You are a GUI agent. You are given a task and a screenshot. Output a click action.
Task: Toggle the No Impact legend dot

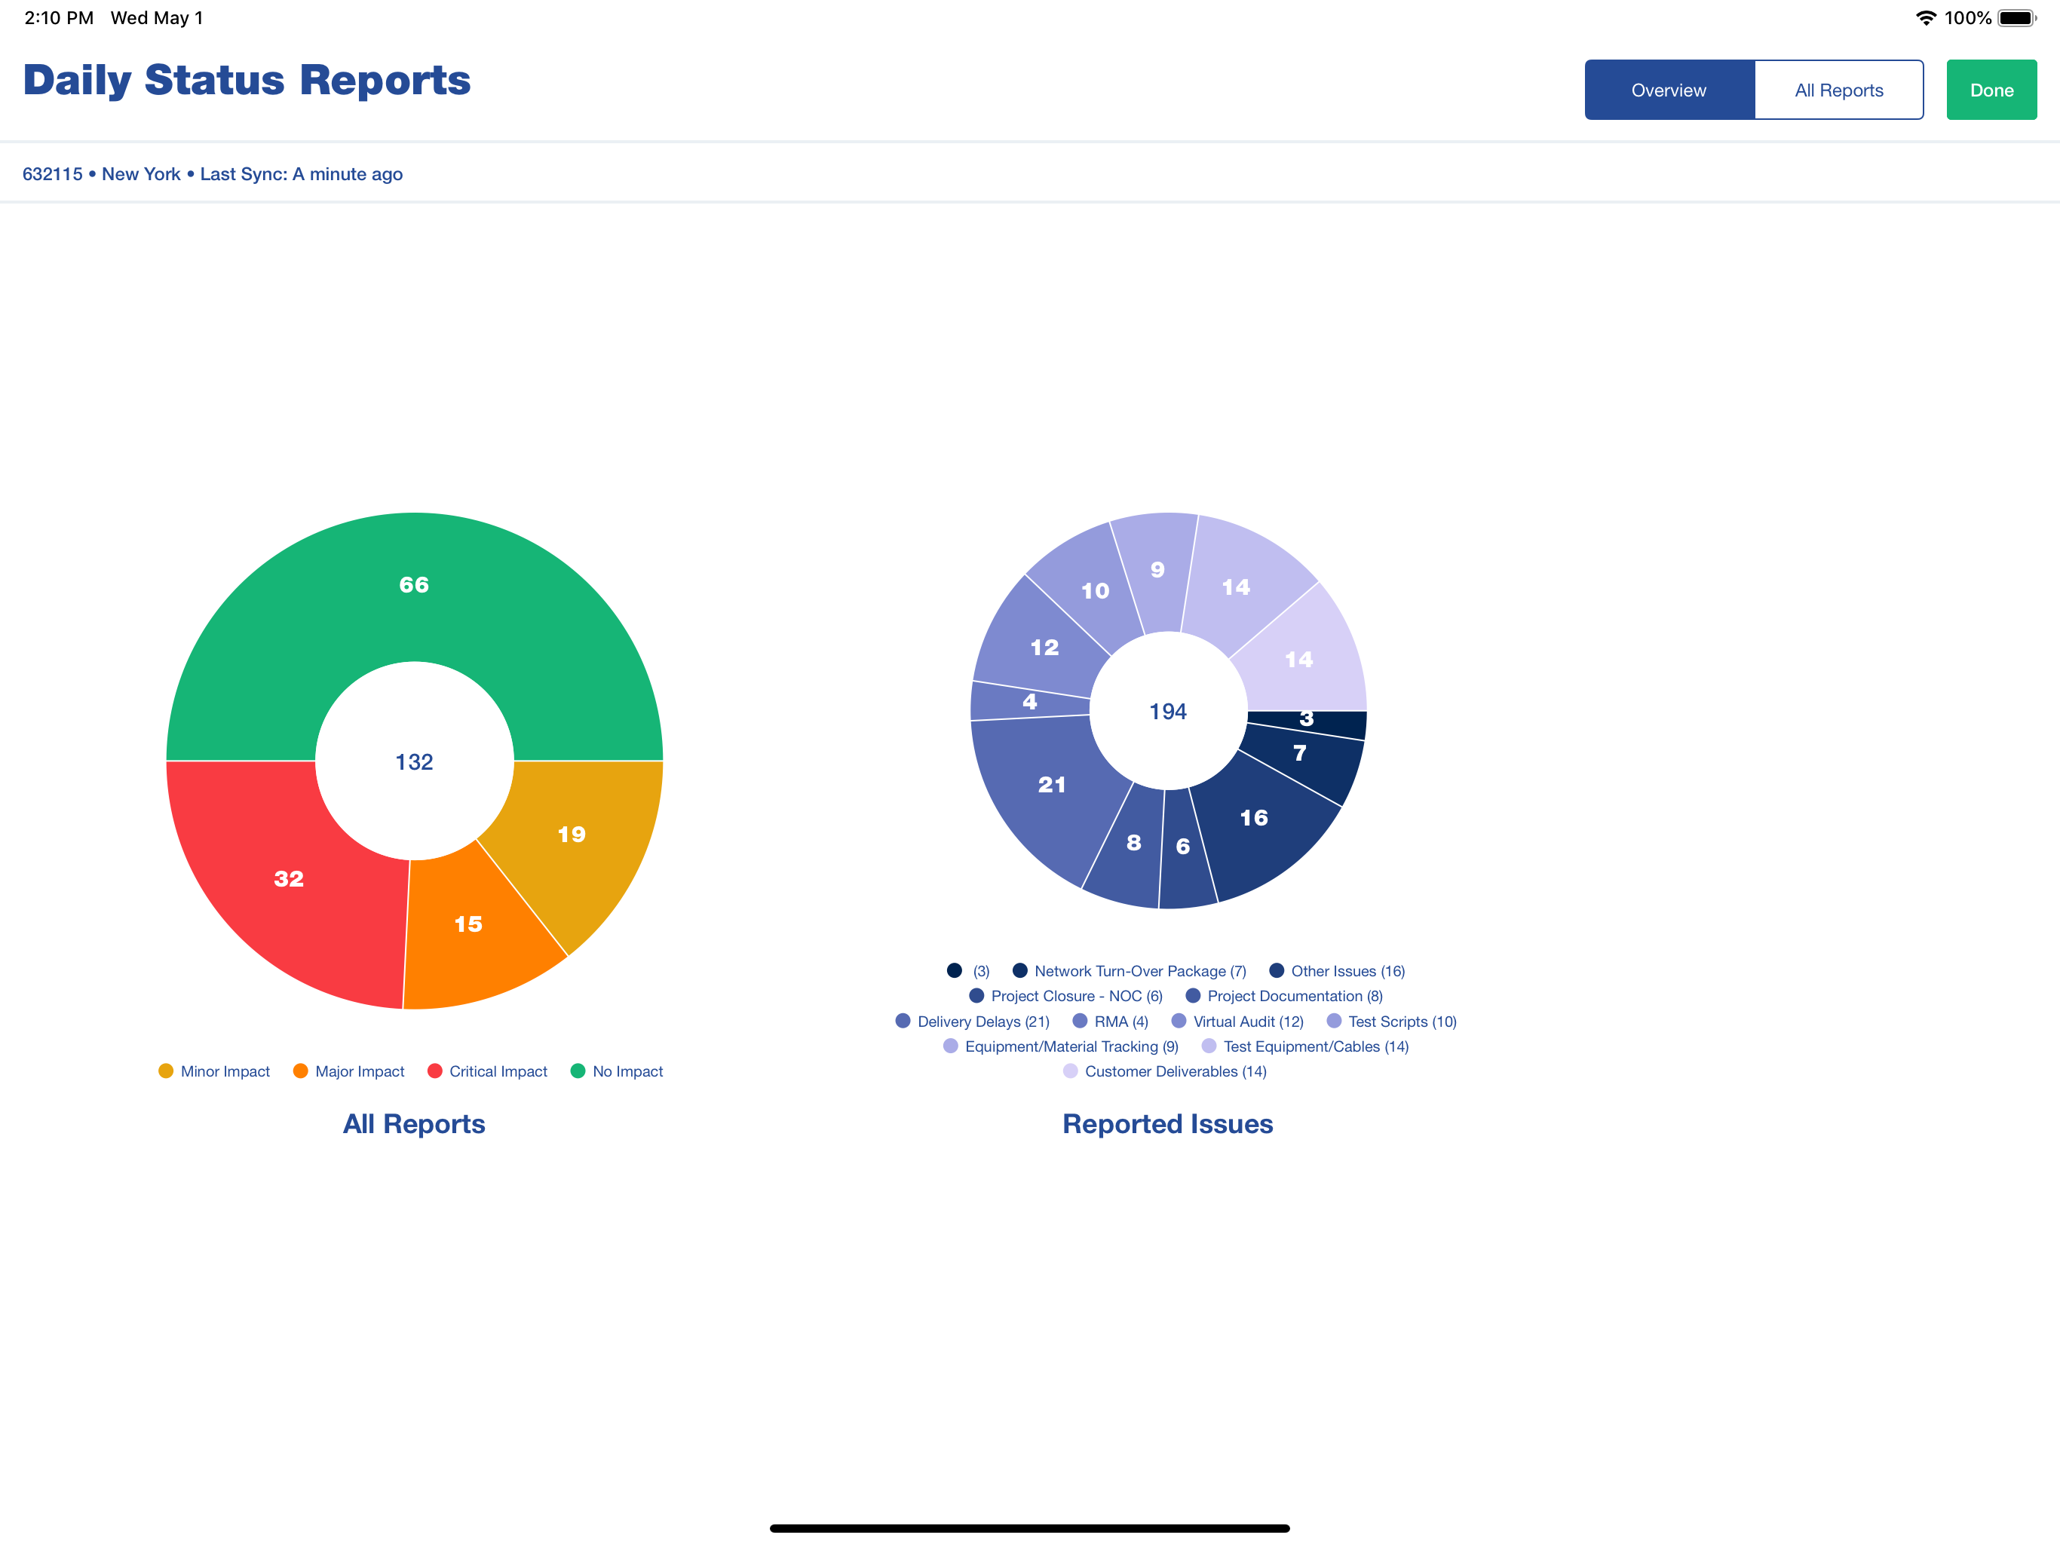click(x=578, y=1071)
